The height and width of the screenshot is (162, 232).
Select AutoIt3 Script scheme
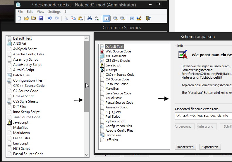pyautogui.click(x=24, y=70)
